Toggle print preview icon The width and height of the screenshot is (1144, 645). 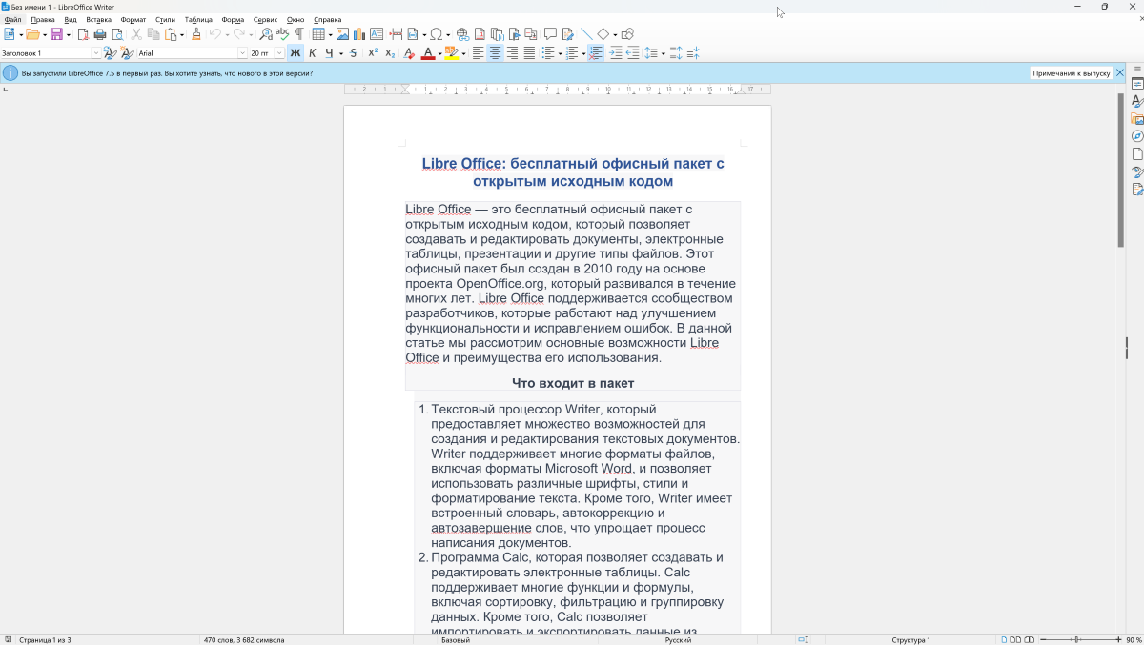click(x=117, y=34)
